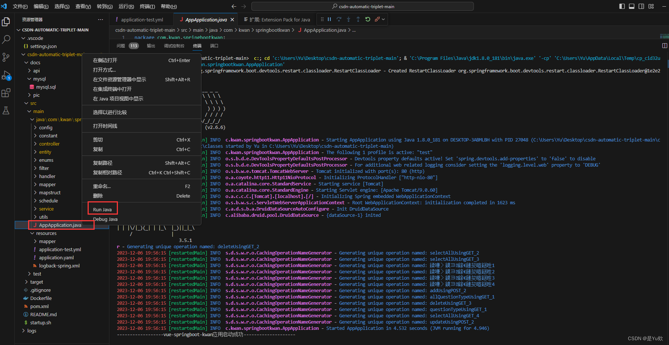
Task: Toggle the primary sidebar visibility
Action: pos(621,6)
